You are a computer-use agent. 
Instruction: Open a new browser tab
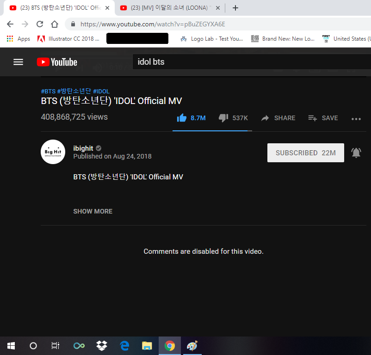tap(235, 8)
